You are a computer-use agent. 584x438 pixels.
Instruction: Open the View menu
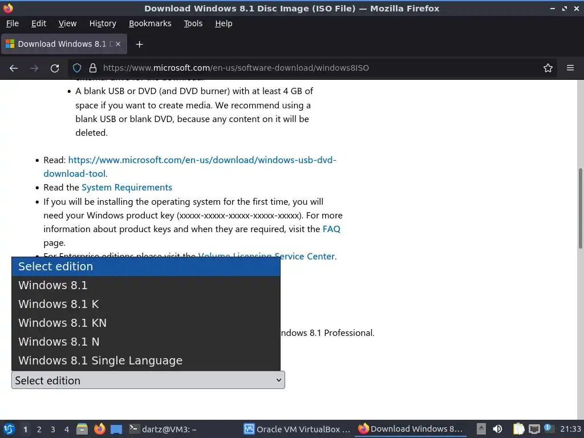pos(67,23)
